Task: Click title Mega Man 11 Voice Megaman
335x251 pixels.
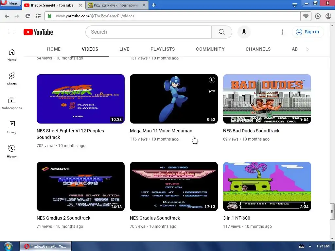Action: 161,131
